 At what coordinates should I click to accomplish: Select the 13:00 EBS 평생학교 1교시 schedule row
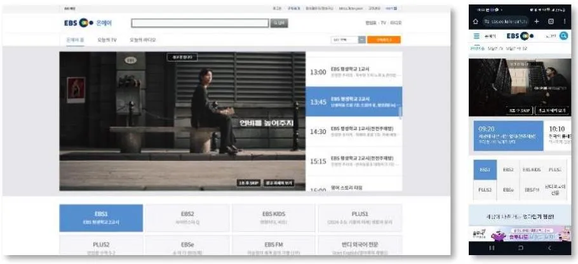(354, 72)
